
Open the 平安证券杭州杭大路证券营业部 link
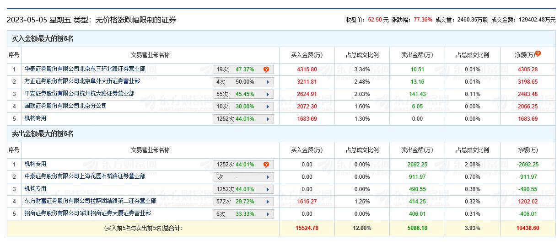(79, 94)
